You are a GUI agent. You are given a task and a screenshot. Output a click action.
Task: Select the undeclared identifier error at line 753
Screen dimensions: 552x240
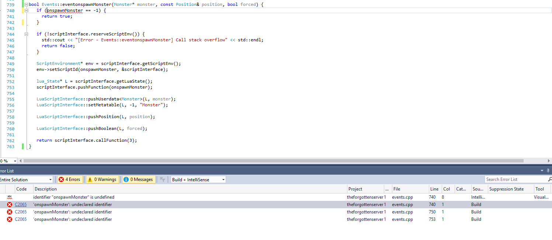276,219
